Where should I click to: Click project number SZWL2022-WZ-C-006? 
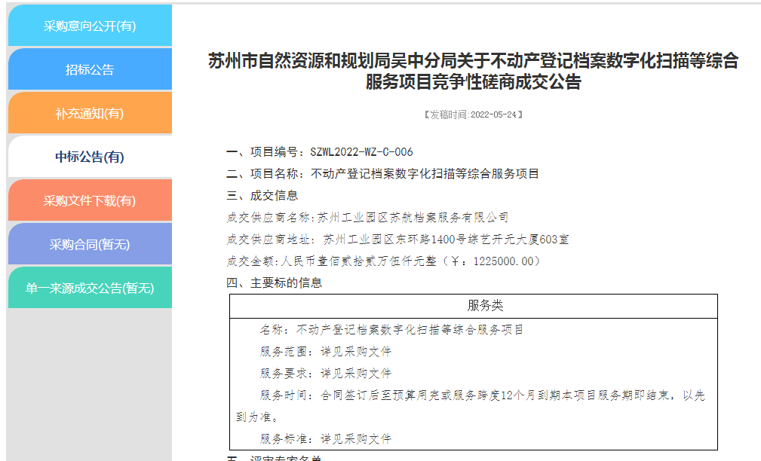[x=361, y=152]
